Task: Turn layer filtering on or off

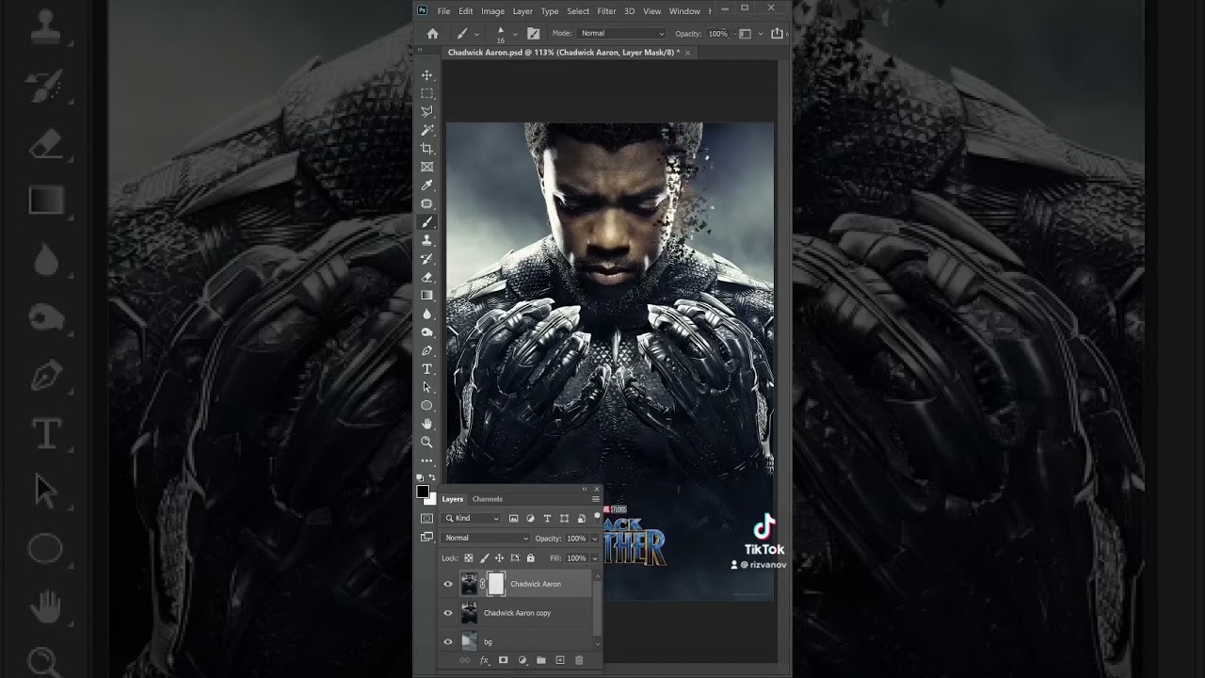Action: click(x=597, y=517)
